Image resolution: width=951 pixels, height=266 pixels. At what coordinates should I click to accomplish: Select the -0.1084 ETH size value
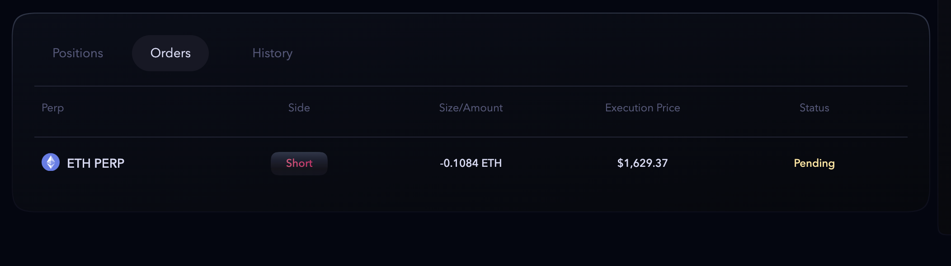pyautogui.click(x=471, y=163)
